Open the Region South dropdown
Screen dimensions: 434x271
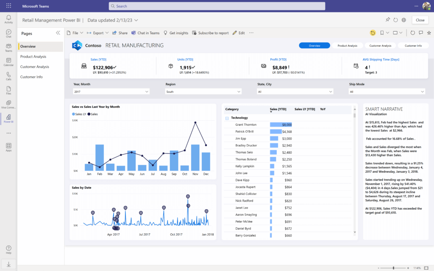(203, 91)
